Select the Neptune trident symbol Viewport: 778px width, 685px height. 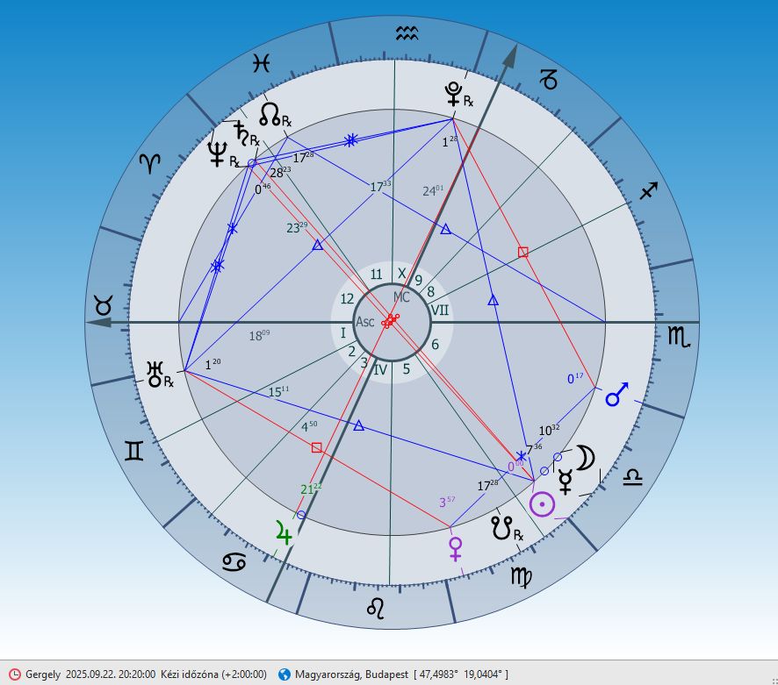(x=216, y=155)
